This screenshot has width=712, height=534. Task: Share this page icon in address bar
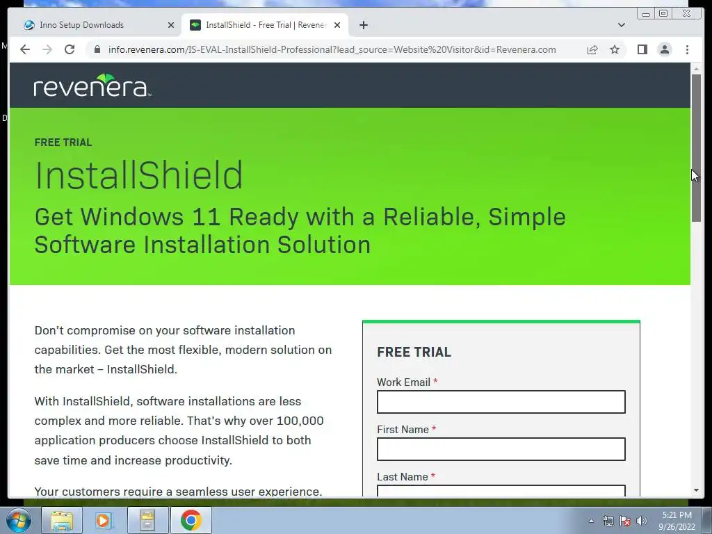tap(592, 49)
